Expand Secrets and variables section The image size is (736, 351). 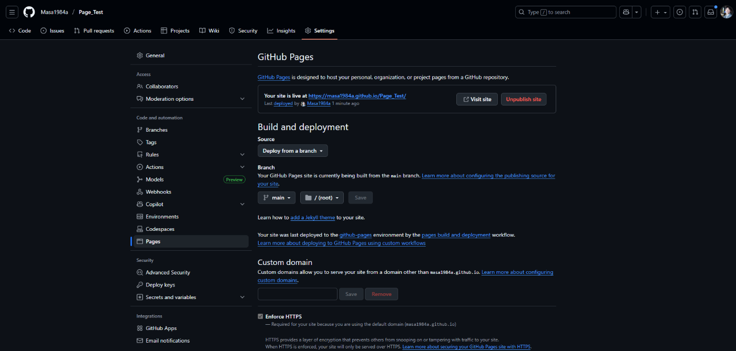pyautogui.click(x=242, y=297)
